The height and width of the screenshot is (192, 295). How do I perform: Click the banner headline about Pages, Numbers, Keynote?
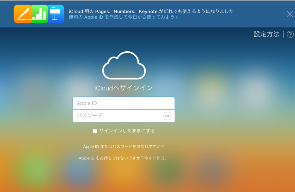coord(151,11)
